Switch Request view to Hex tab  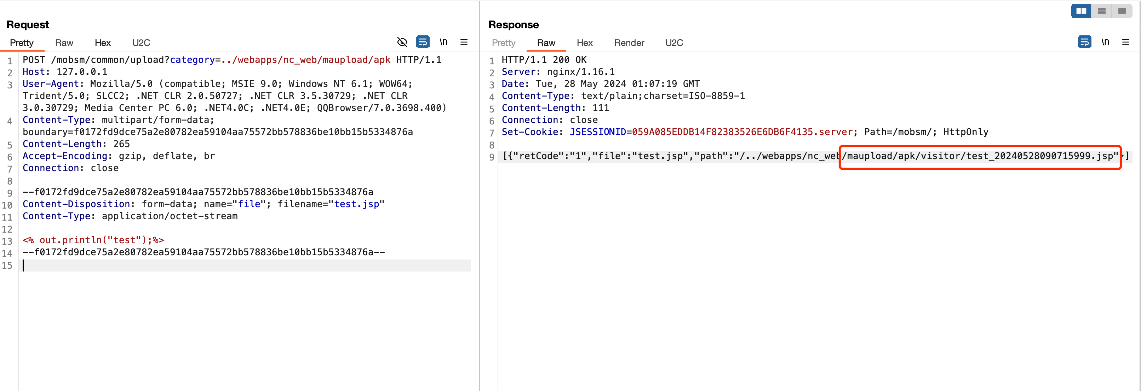(x=103, y=43)
